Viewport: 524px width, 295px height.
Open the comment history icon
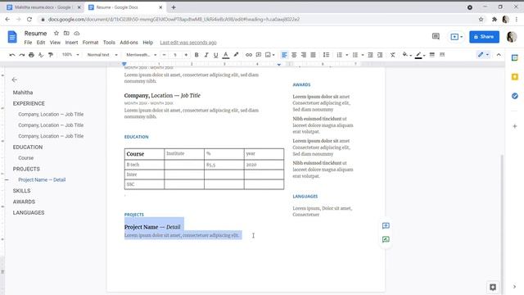coord(436,36)
